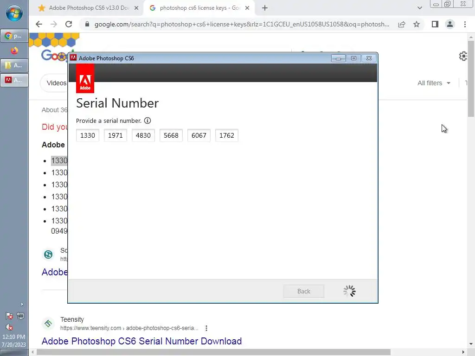Switch to Adobe installer taskbar button
The height and width of the screenshot is (356, 475).
coord(14,80)
